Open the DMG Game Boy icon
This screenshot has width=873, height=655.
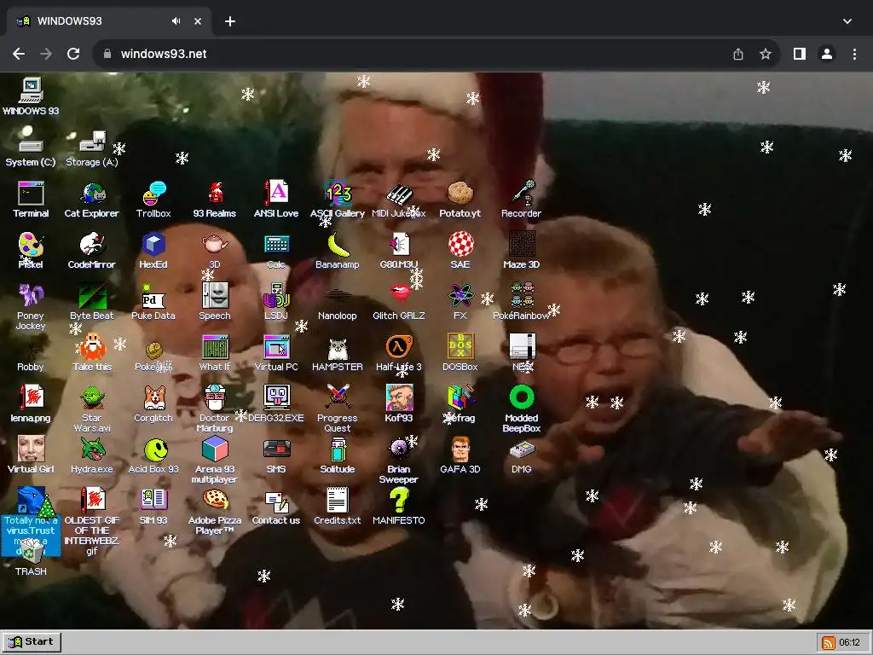pyautogui.click(x=522, y=455)
